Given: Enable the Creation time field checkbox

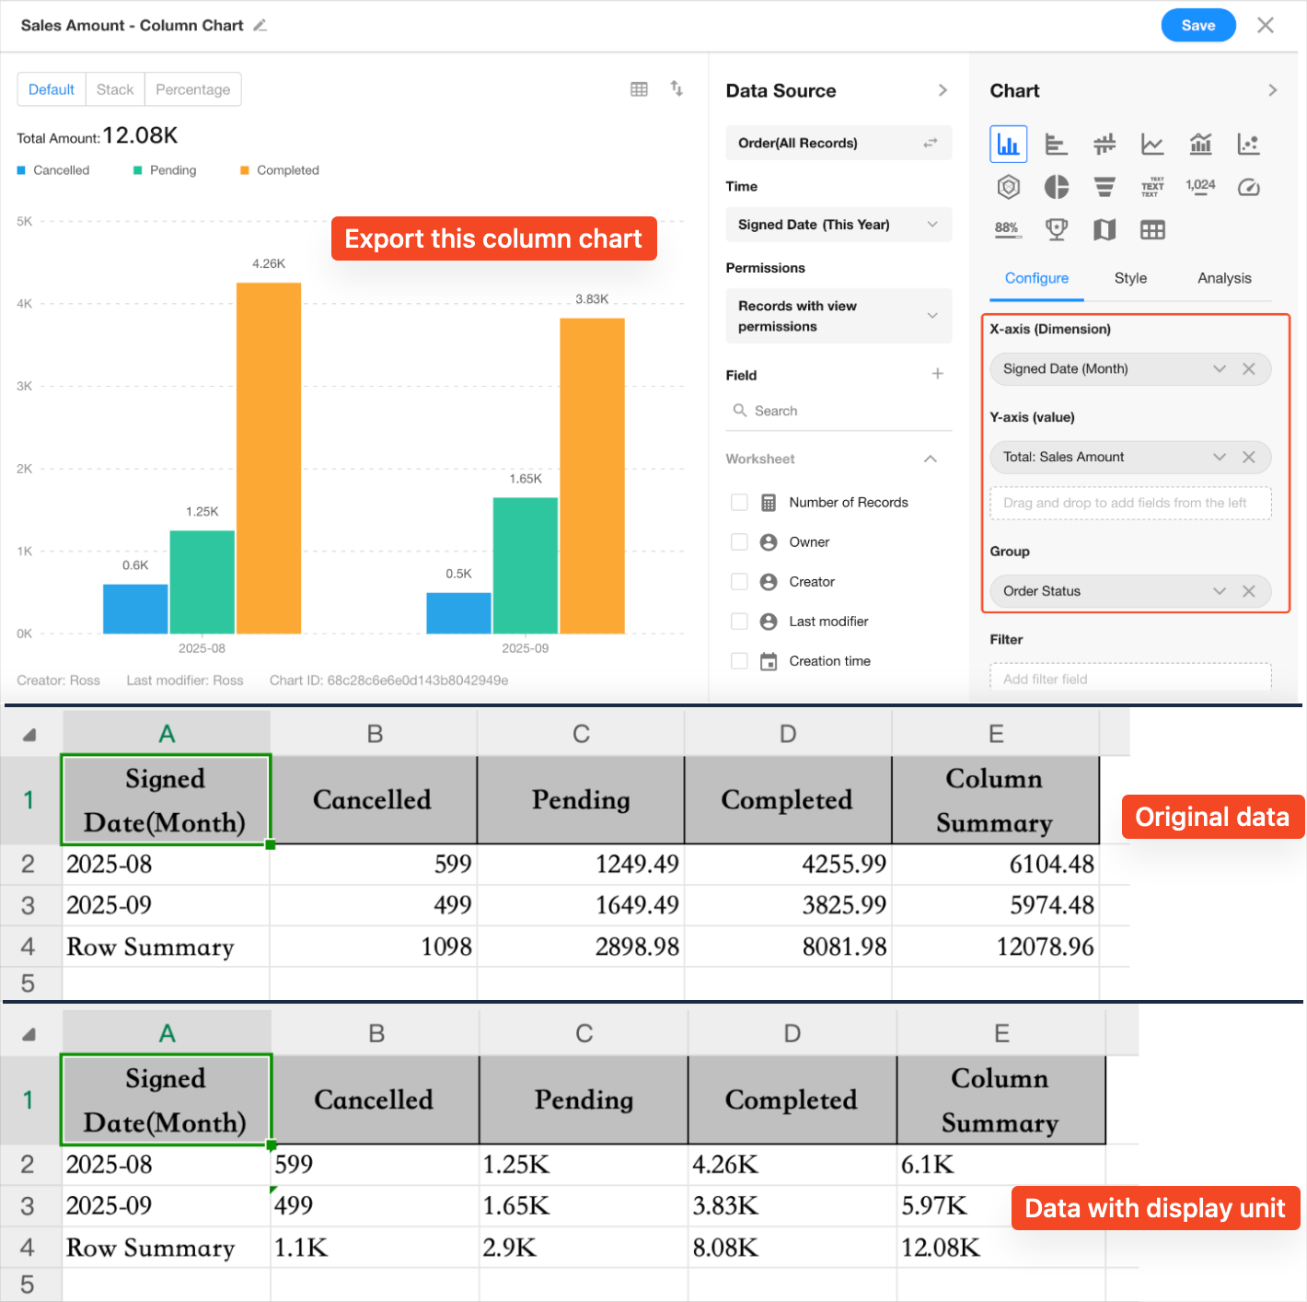Looking at the screenshot, I should coord(739,660).
